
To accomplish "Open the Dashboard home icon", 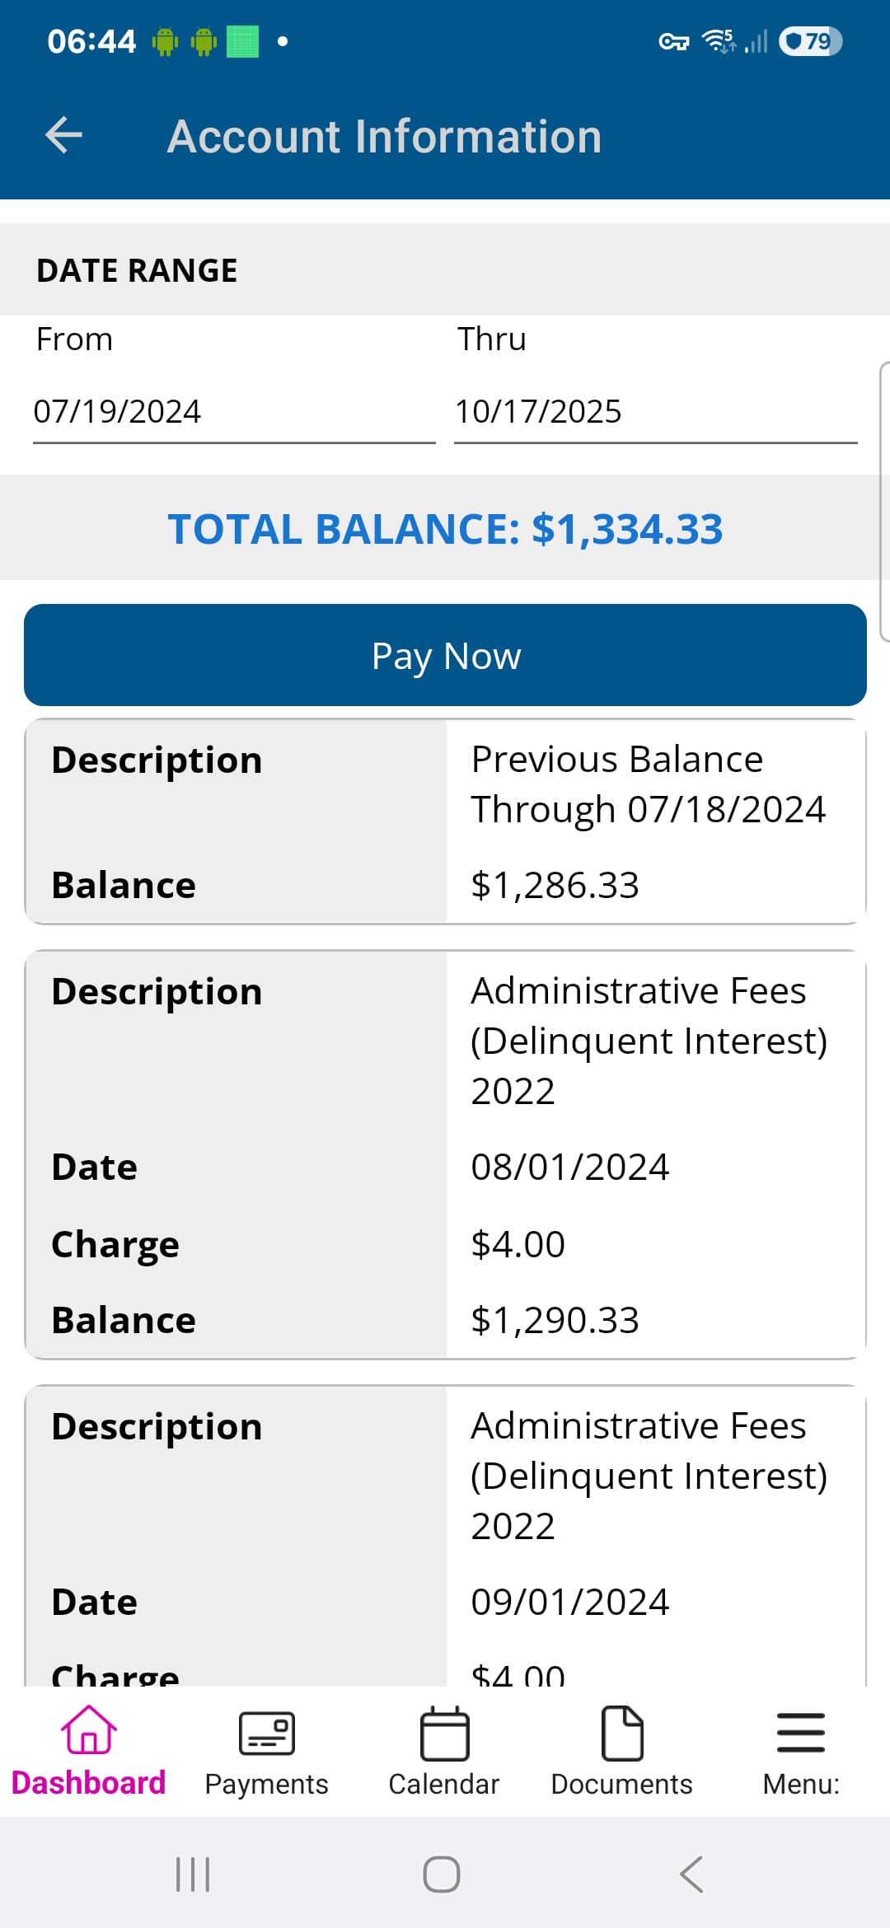I will [88, 1730].
